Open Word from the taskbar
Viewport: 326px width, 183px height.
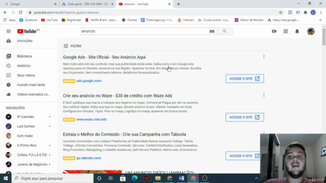click(x=181, y=178)
